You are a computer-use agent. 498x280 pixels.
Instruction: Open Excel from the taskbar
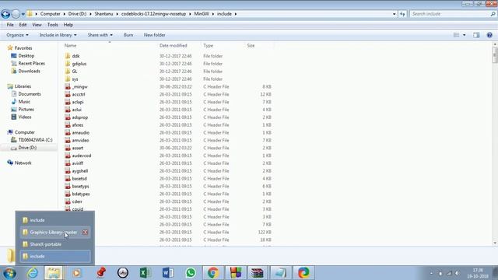click(x=146, y=273)
